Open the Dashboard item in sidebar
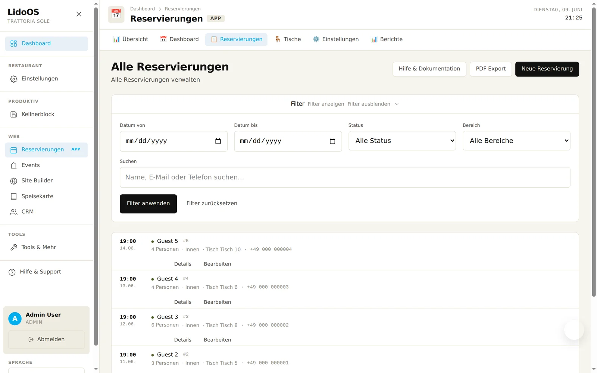 tap(46, 44)
